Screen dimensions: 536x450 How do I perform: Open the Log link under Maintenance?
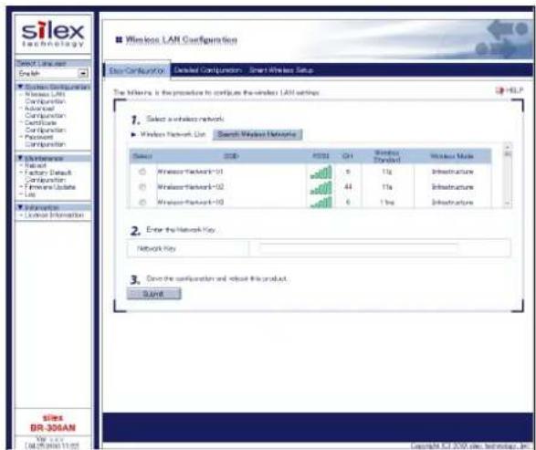30,194
